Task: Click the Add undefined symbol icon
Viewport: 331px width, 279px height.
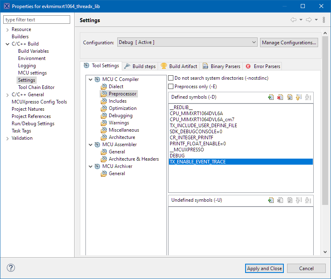Action: 271,200
